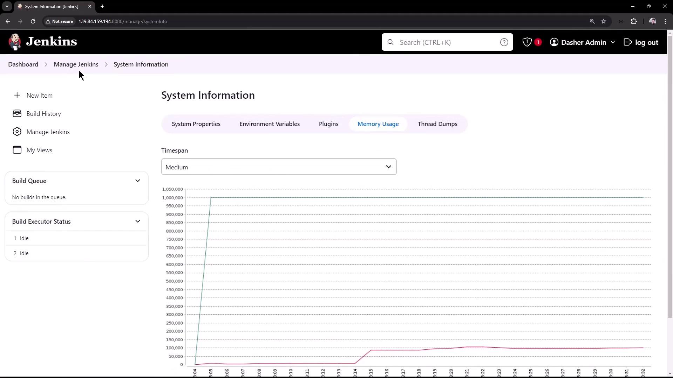
Task: Click the log out icon
Action: pos(628,42)
